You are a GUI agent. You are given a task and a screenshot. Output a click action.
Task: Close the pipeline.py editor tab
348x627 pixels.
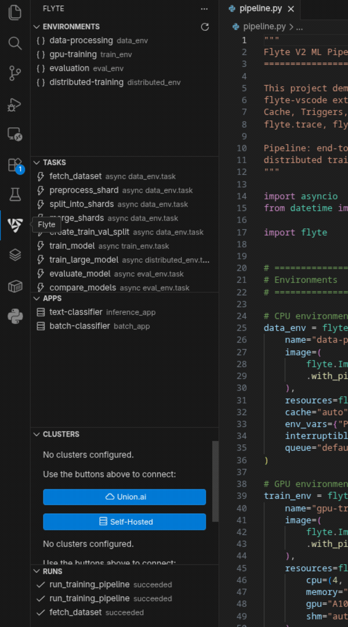291,9
